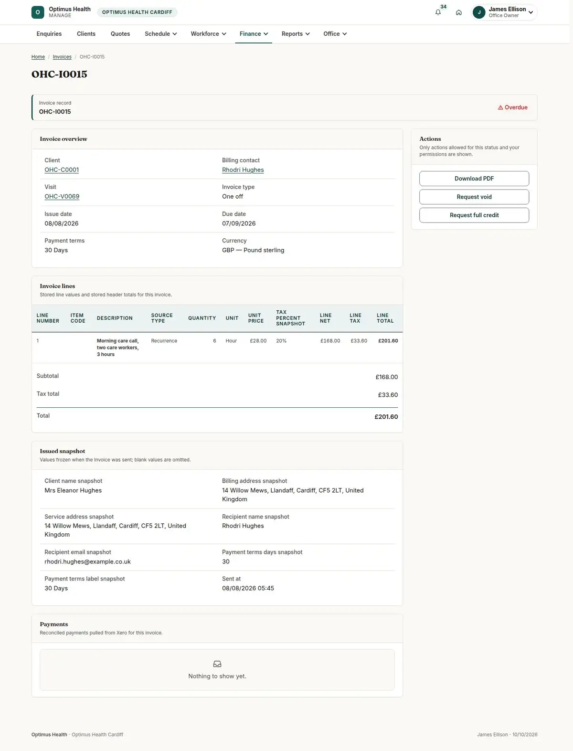Click the Overdue warning triangle icon

pyautogui.click(x=500, y=108)
